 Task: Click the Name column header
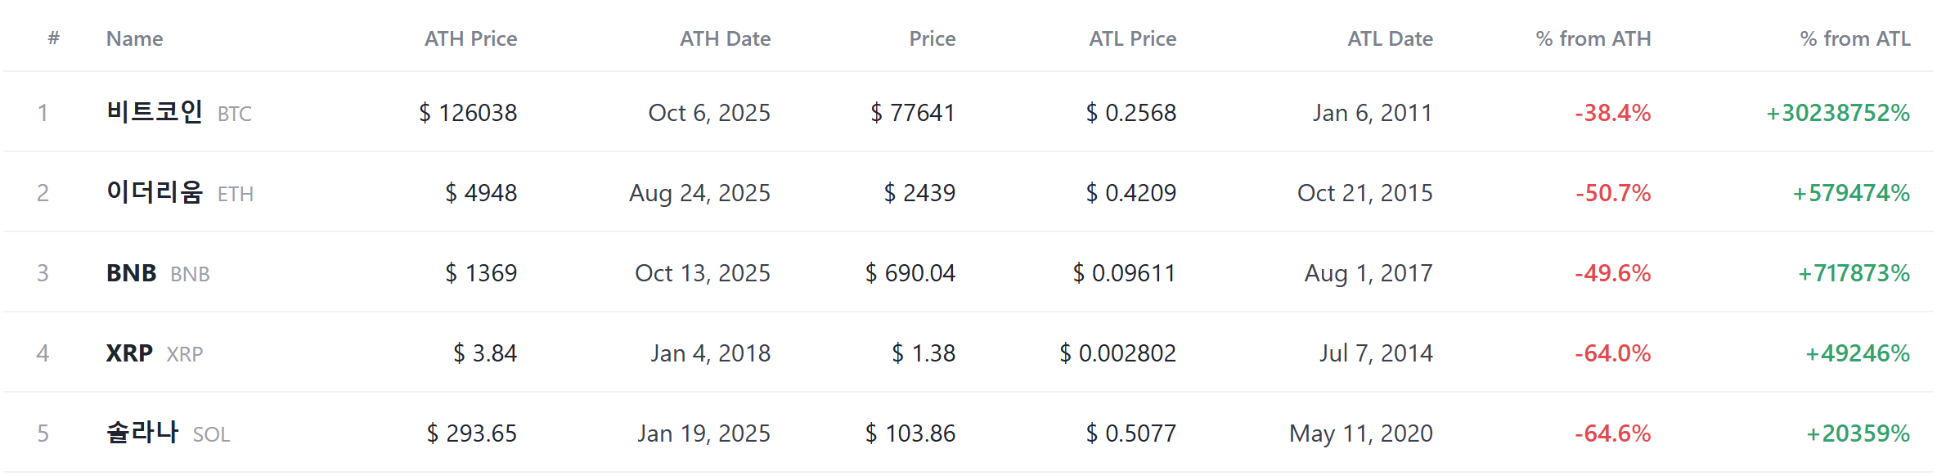point(134,38)
